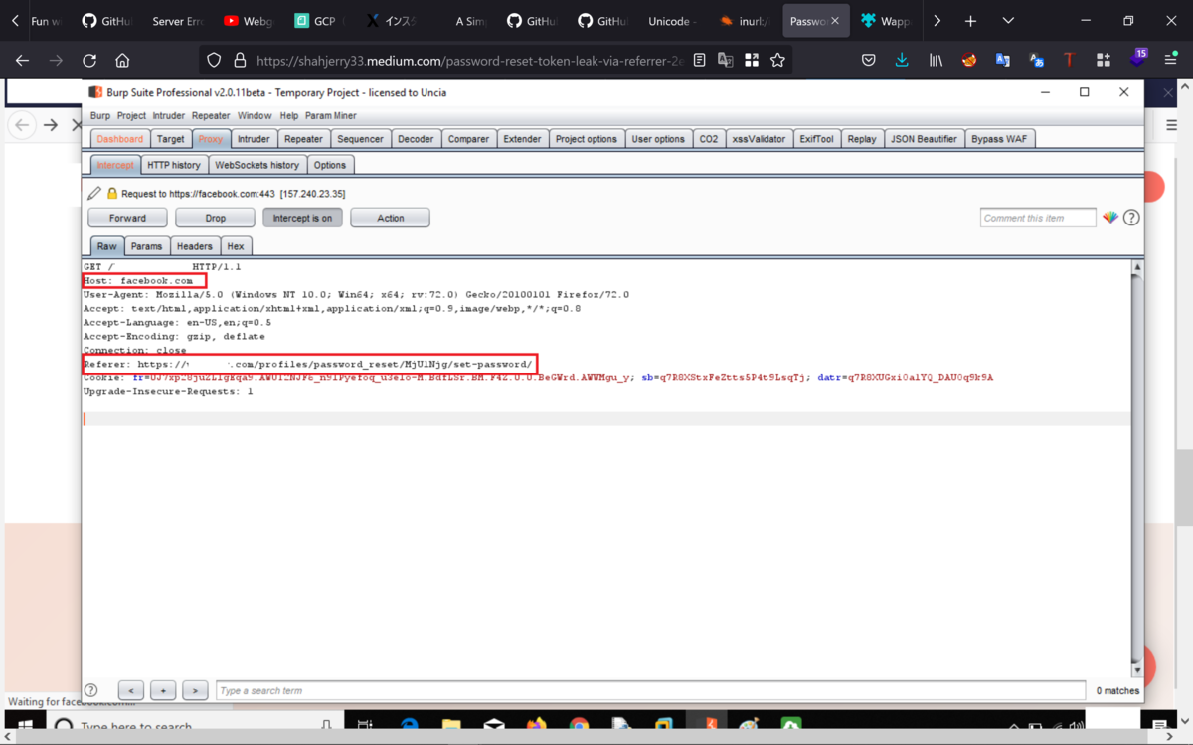This screenshot has height=745, width=1193.
Task: Click the Drop button
Action: coord(215,218)
